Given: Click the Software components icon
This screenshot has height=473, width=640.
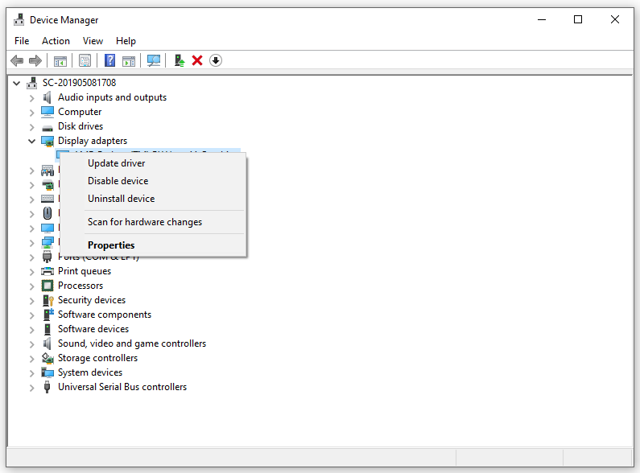Looking at the screenshot, I should point(48,315).
